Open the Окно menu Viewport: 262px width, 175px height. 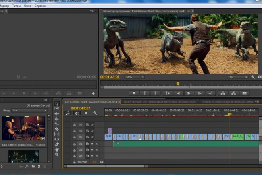[27, 6]
